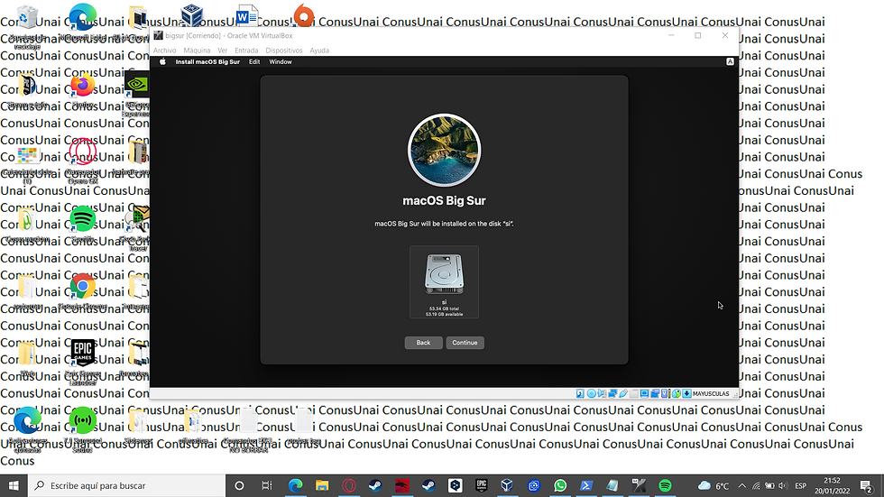Click the hard disk activity status icon
Image resolution: width=884 pixels, height=497 pixels.
[x=580, y=393]
